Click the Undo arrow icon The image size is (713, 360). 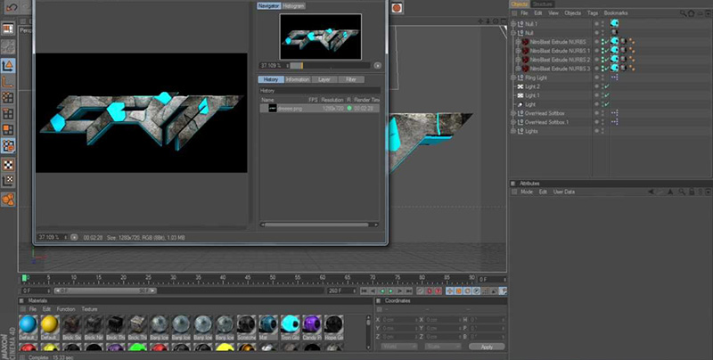[12, 7]
